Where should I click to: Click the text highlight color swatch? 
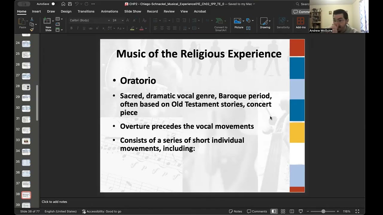(x=132, y=28)
